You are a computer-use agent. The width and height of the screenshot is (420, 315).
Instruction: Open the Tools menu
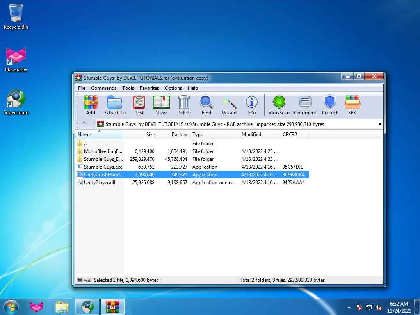[x=128, y=88]
